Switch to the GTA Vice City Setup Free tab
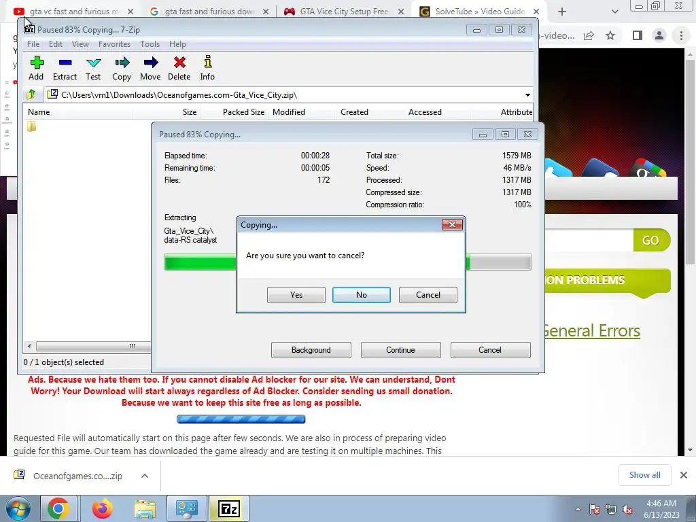696x522 pixels. (343, 12)
